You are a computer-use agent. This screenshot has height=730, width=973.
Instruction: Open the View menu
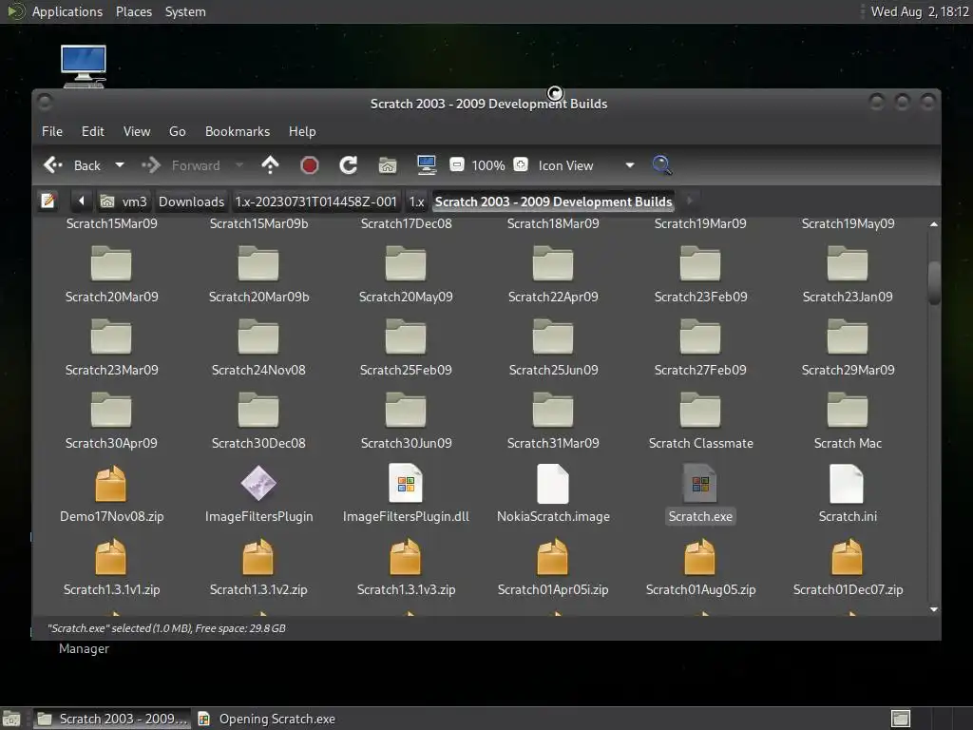(x=137, y=131)
